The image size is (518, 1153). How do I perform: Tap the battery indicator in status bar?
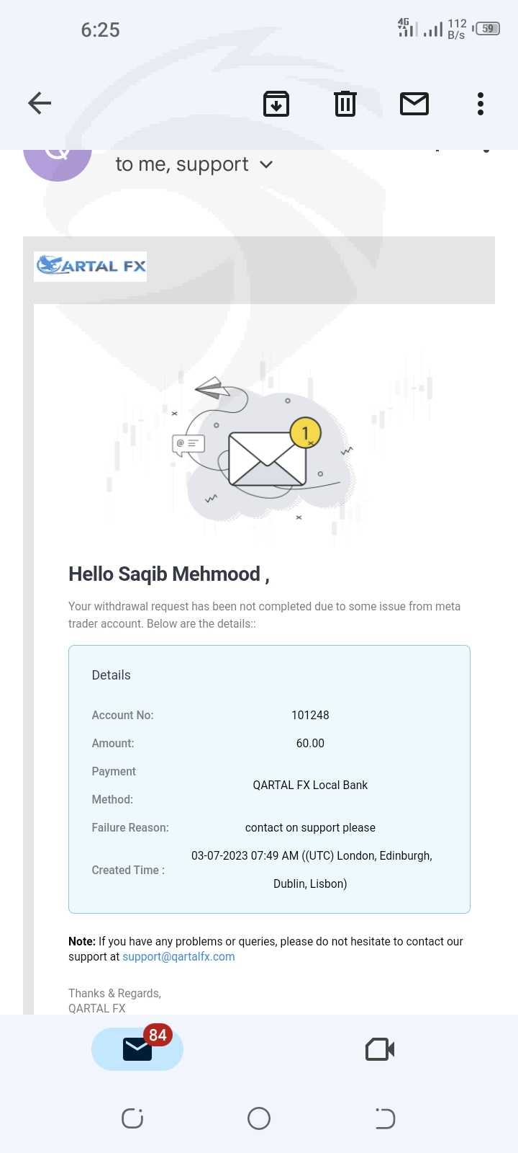click(x=487, y=29)
